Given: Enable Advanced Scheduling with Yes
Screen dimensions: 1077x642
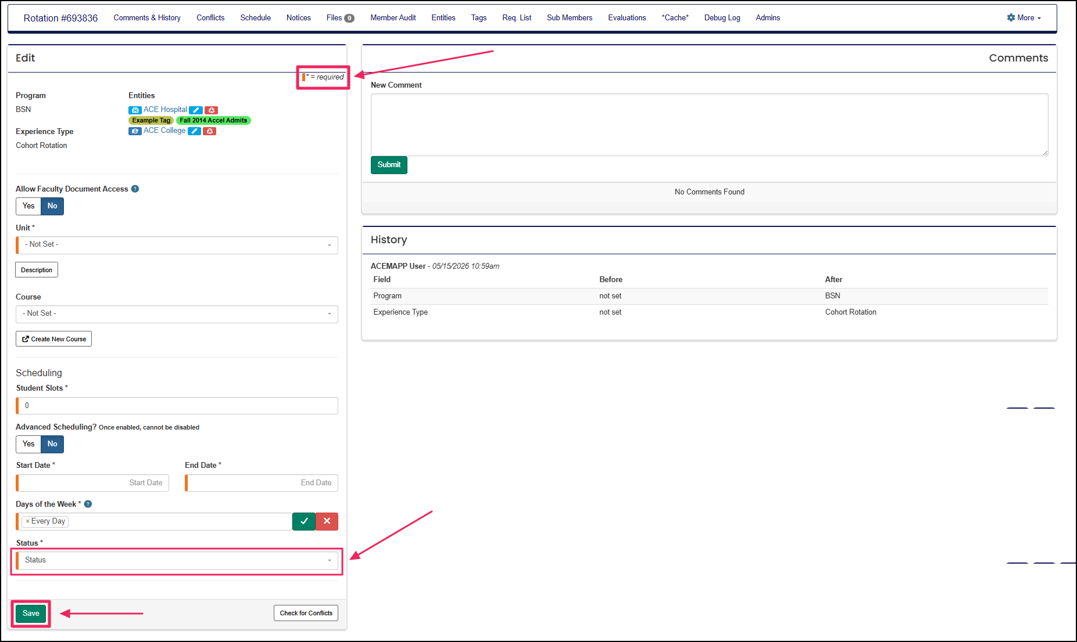Looking at the screenshot, I should 28,444.
